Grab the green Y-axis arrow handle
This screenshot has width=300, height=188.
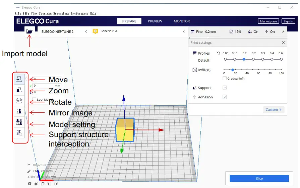(x=122, y=151)
